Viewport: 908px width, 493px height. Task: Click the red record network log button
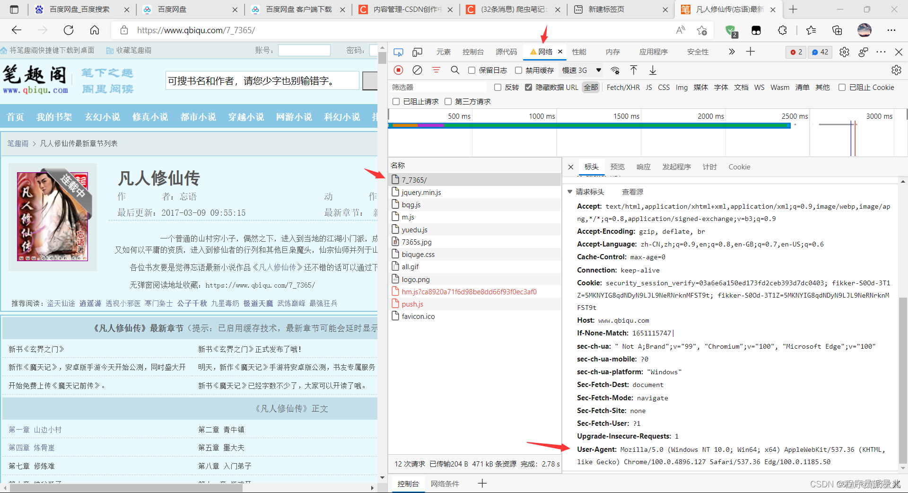tap(399, 70)
